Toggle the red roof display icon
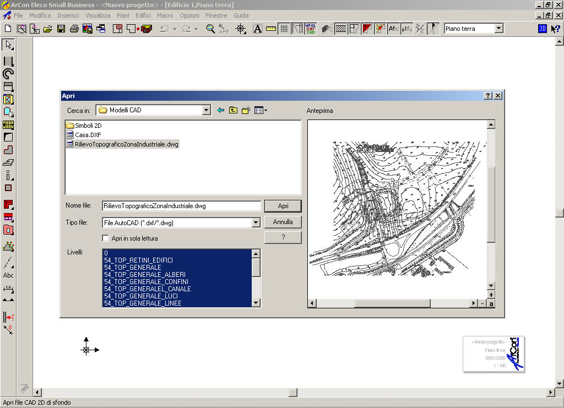 pyautogui.click(x=367, y=29)
